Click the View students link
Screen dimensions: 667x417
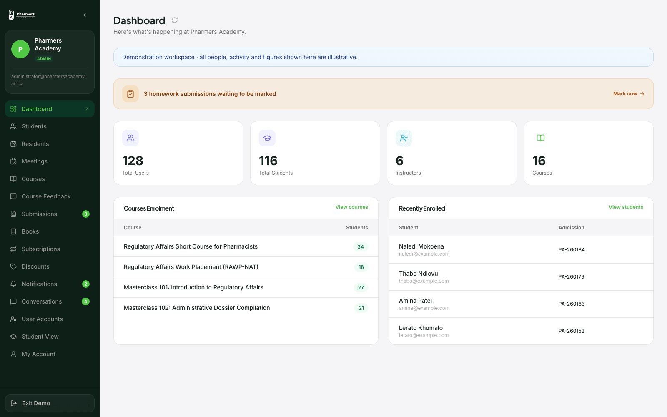(x=626, y=207)
